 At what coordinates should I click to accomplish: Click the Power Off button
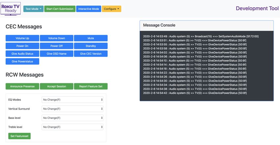pos(56,46)
